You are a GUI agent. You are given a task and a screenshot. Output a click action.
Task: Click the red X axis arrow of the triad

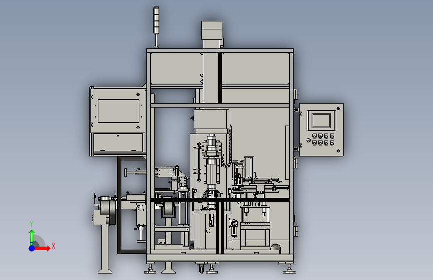[x=42, y=248]
